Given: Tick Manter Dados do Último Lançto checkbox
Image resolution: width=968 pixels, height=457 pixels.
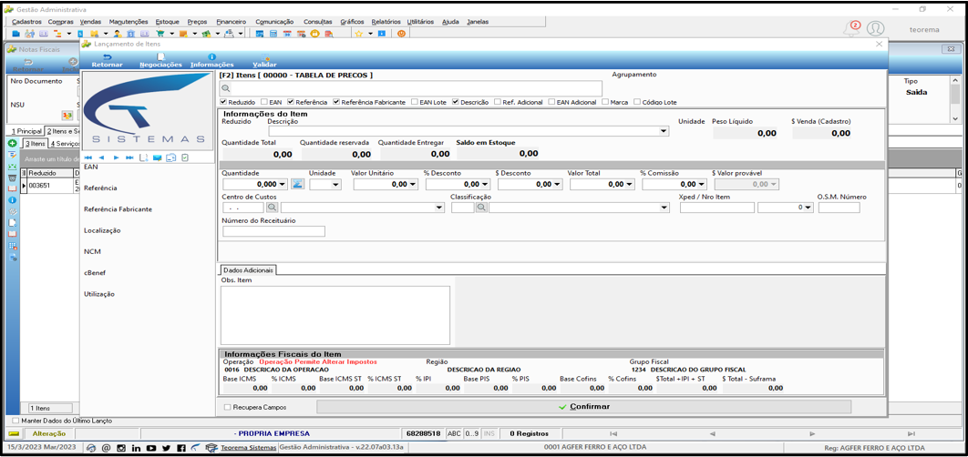Looking at the screenshot, I should pos(16,421).
